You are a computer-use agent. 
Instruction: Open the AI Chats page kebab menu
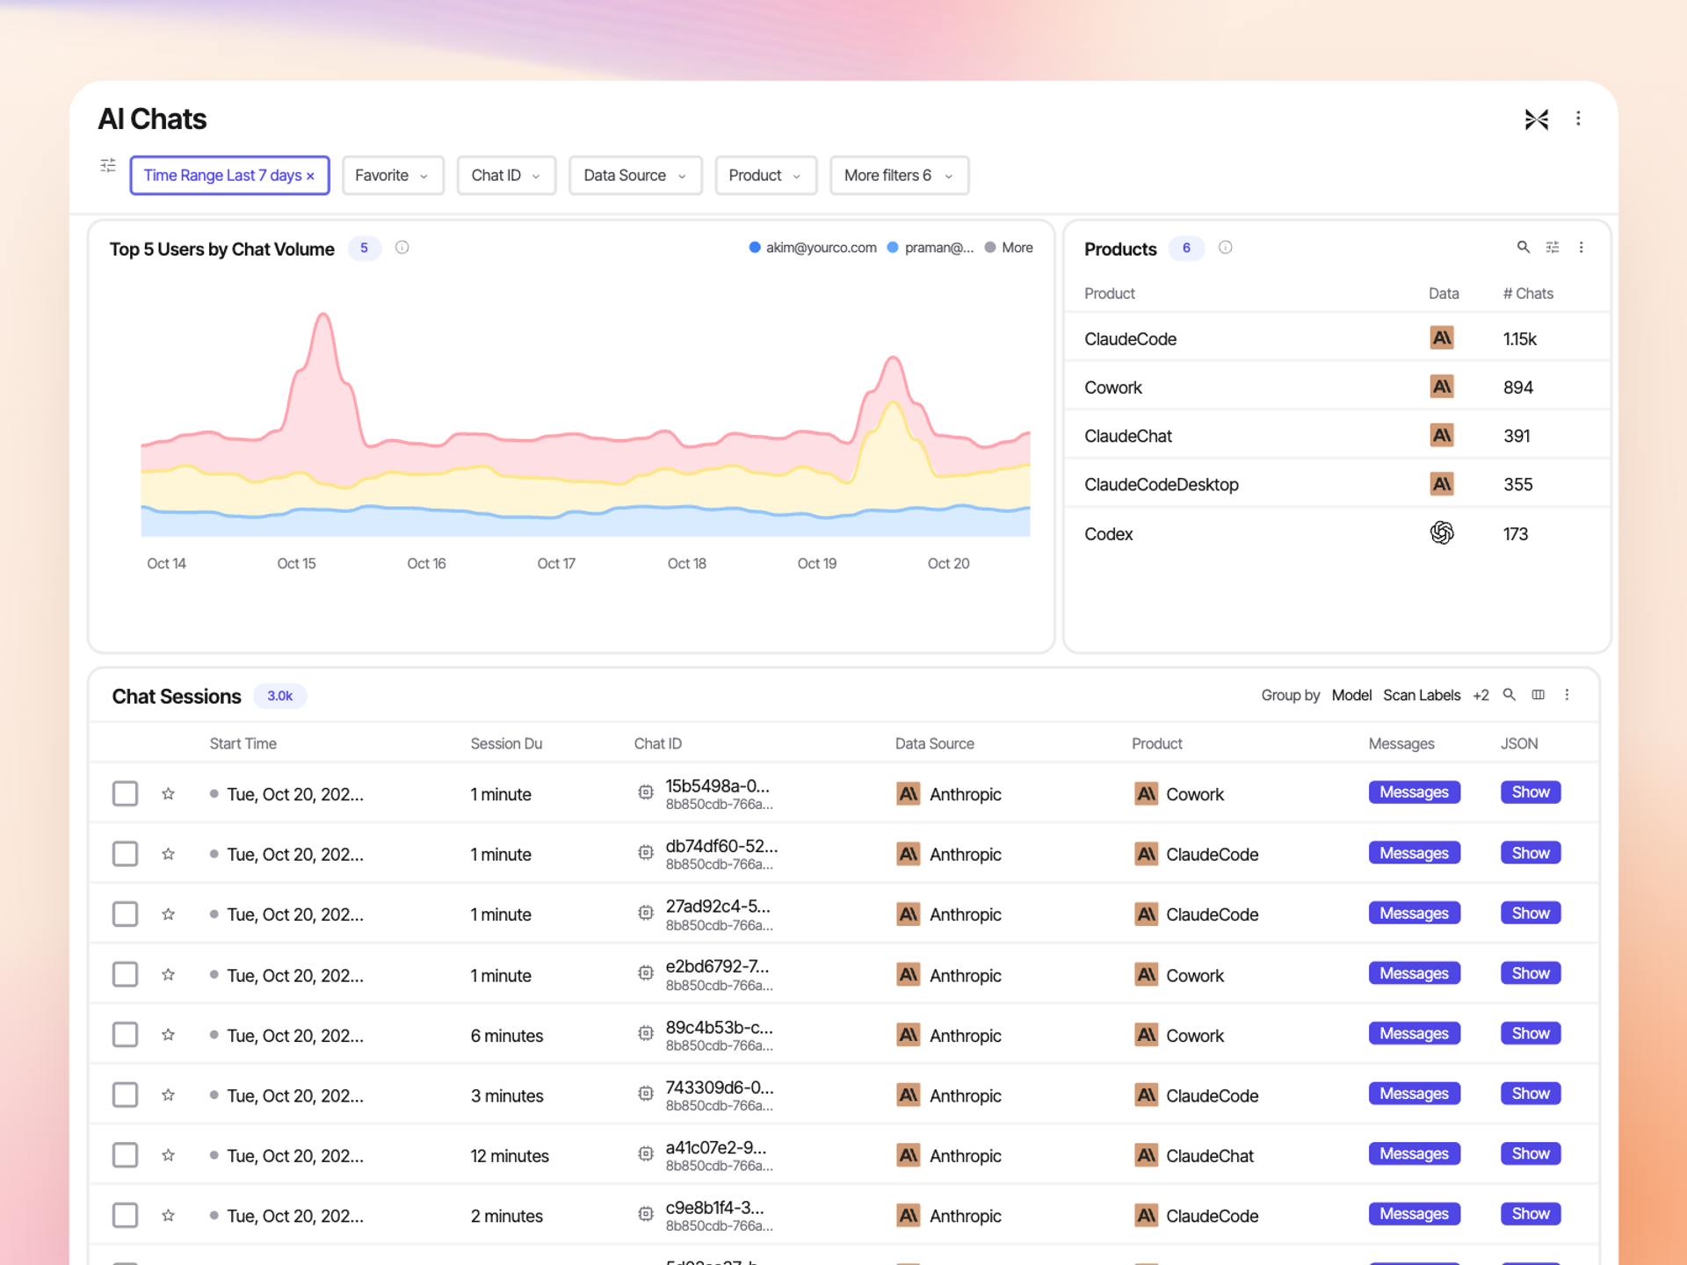point(1578,119)
